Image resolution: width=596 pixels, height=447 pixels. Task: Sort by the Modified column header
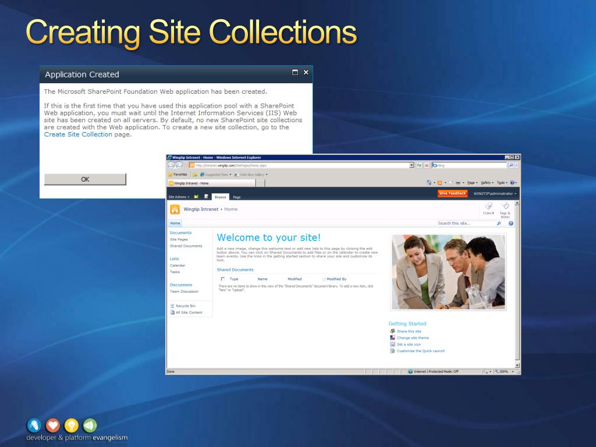pyautogui.click(x=295, y=279)
